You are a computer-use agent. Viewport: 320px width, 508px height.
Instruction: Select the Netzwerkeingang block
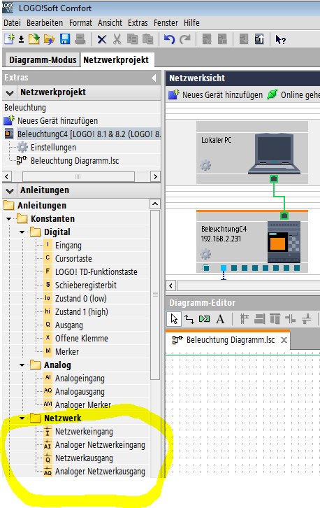coord(84,432)
